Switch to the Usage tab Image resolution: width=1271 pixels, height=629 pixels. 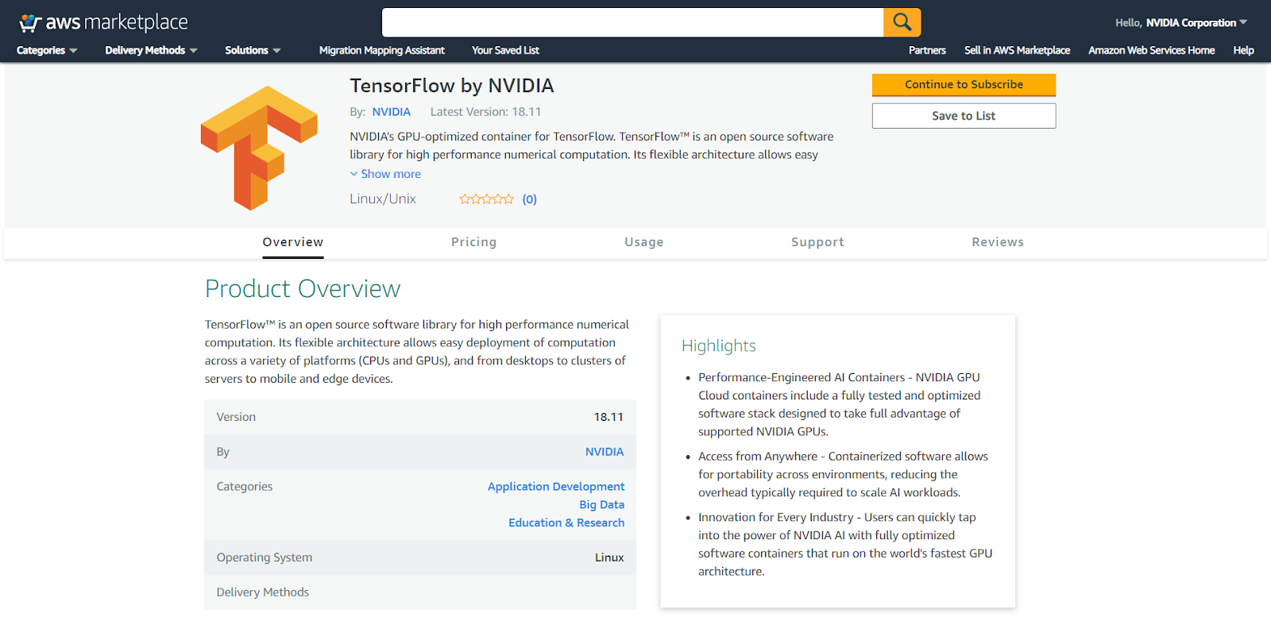(643, 242)
